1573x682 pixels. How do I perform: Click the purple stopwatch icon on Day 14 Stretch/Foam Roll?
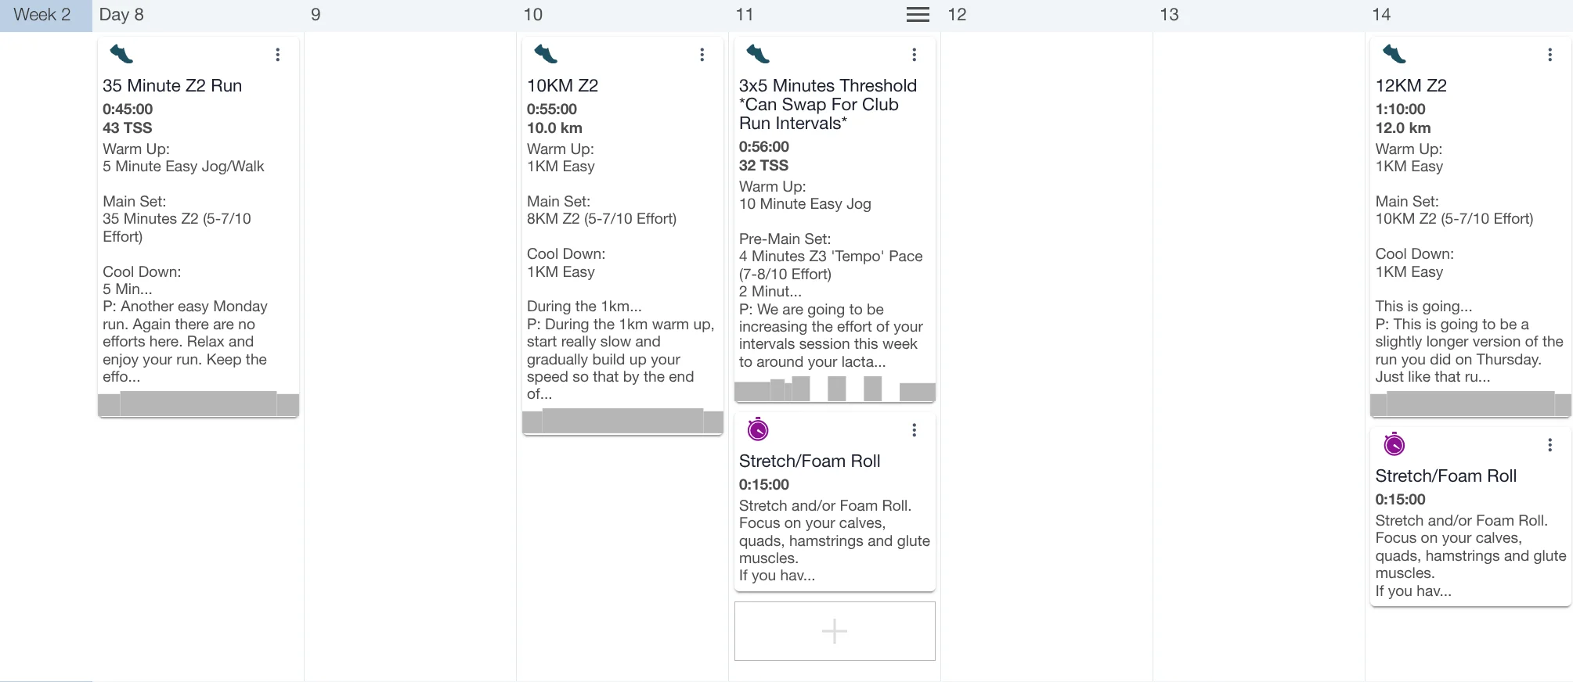[x=1394, y=444]
